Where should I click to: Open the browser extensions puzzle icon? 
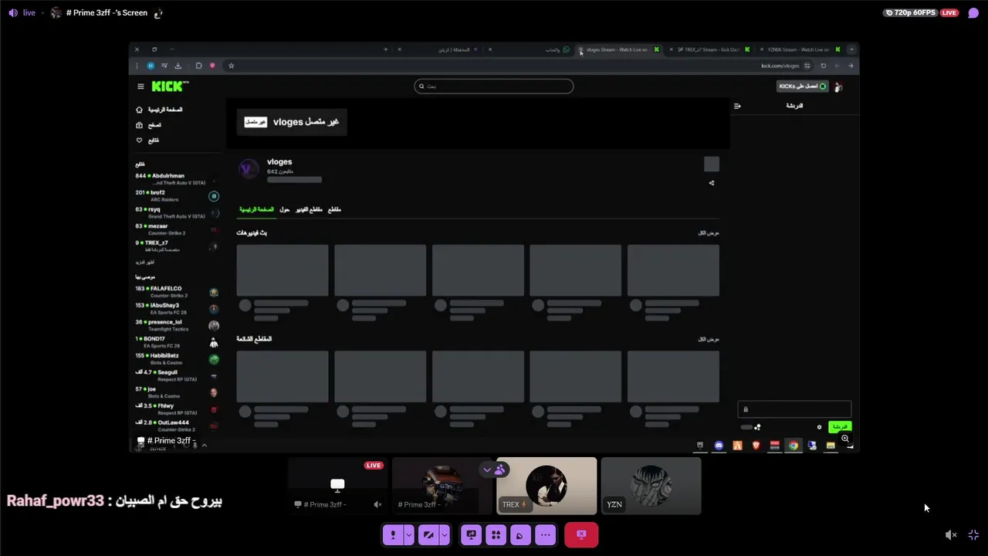point(198,66)
